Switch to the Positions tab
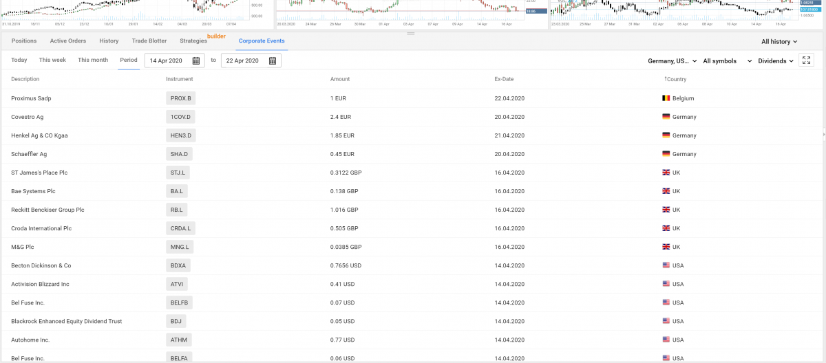 (24, 41)
